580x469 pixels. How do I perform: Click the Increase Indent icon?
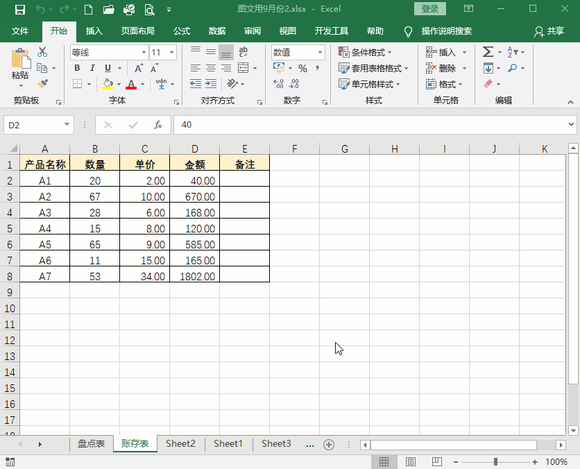[x=211, y=84]
